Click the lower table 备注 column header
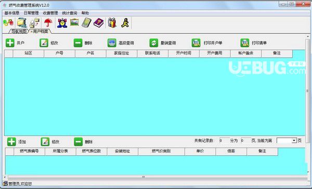The width and height of the screenshot is (312, 189). point(262,152)
